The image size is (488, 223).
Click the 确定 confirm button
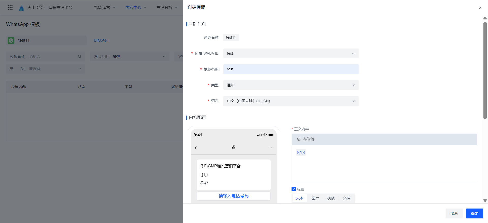pyautogui.click(x=474, y=213)
